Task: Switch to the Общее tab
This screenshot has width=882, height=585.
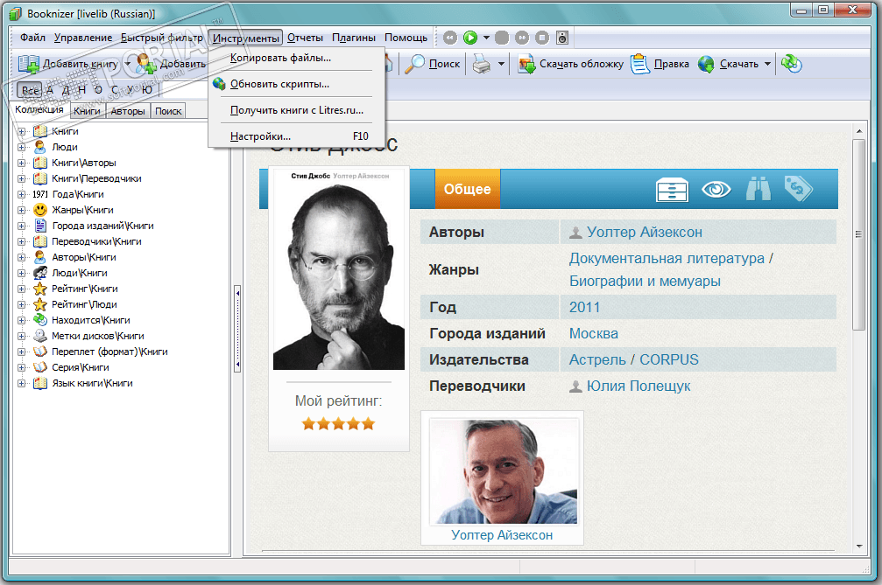Action: [468, 189]
